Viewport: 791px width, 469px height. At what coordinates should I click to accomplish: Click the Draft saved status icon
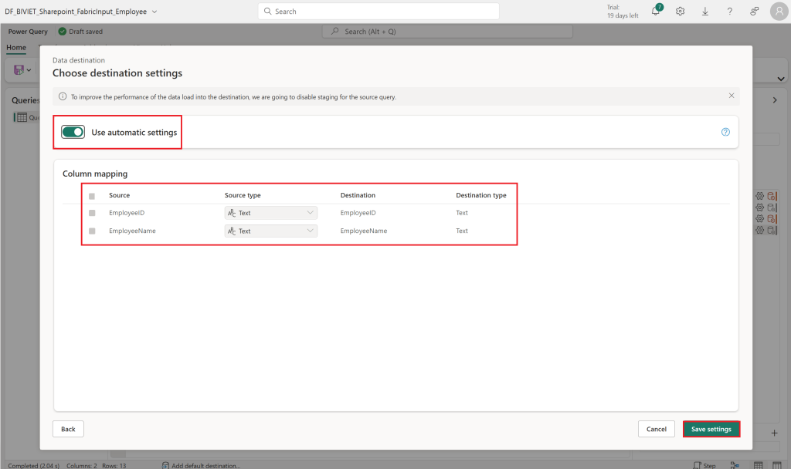[63, 31]
